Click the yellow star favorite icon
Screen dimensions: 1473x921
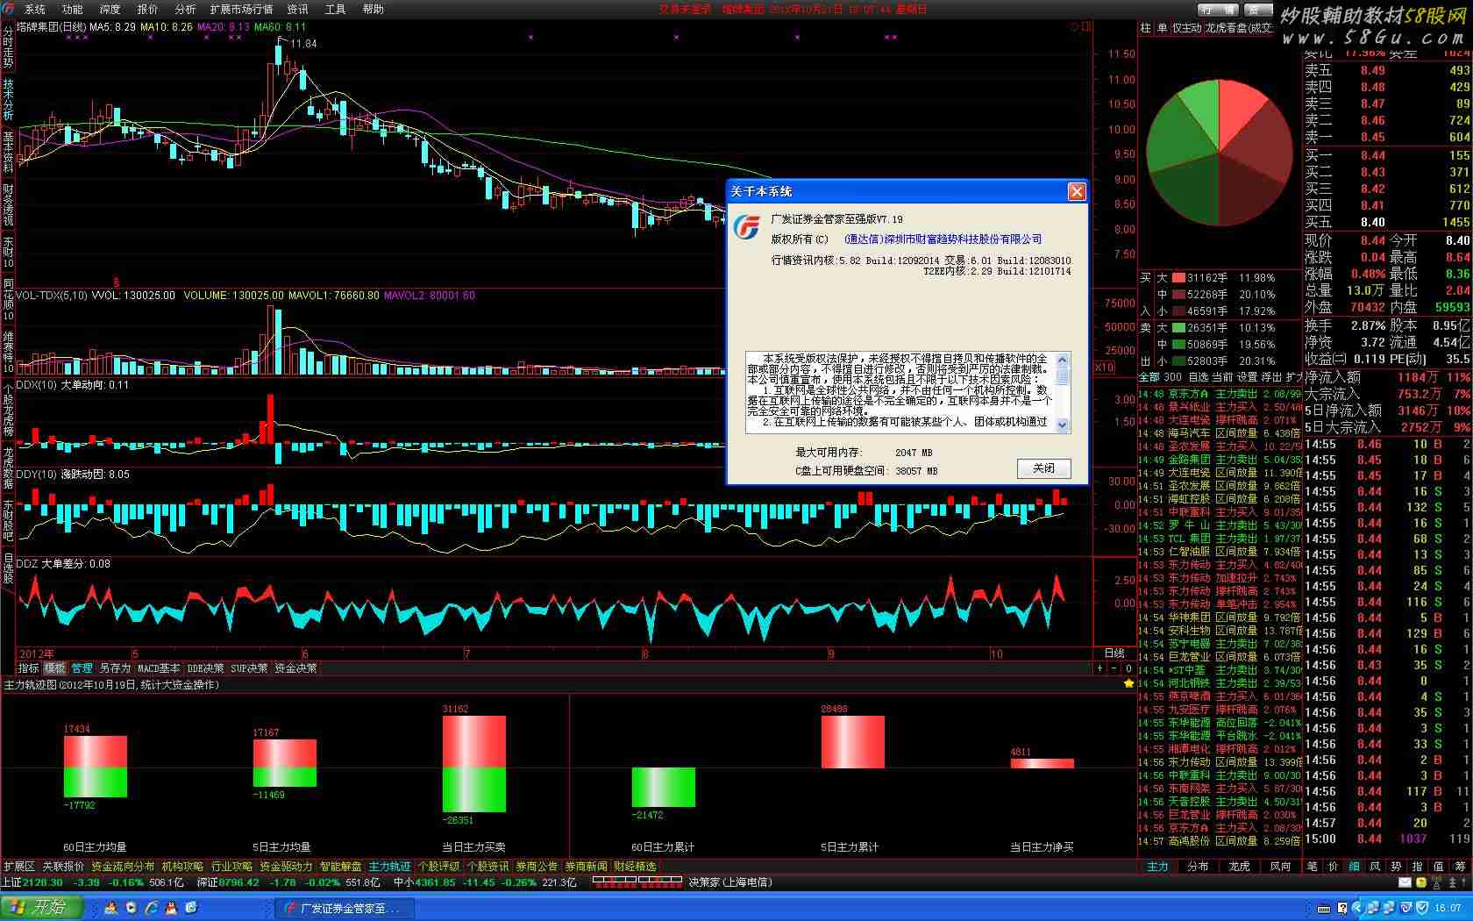click(x=1128, y=684)
